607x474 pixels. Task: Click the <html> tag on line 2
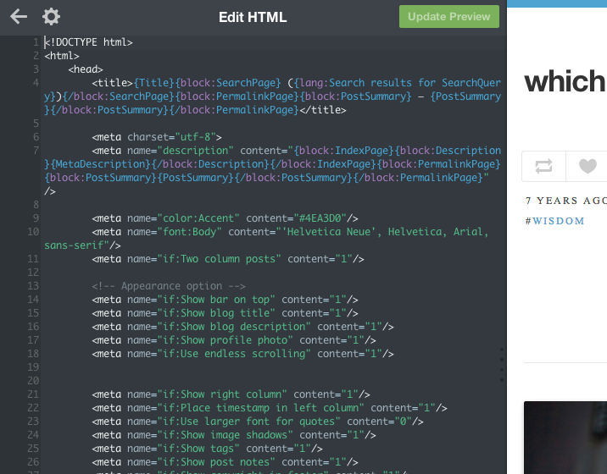pos(62,56)
